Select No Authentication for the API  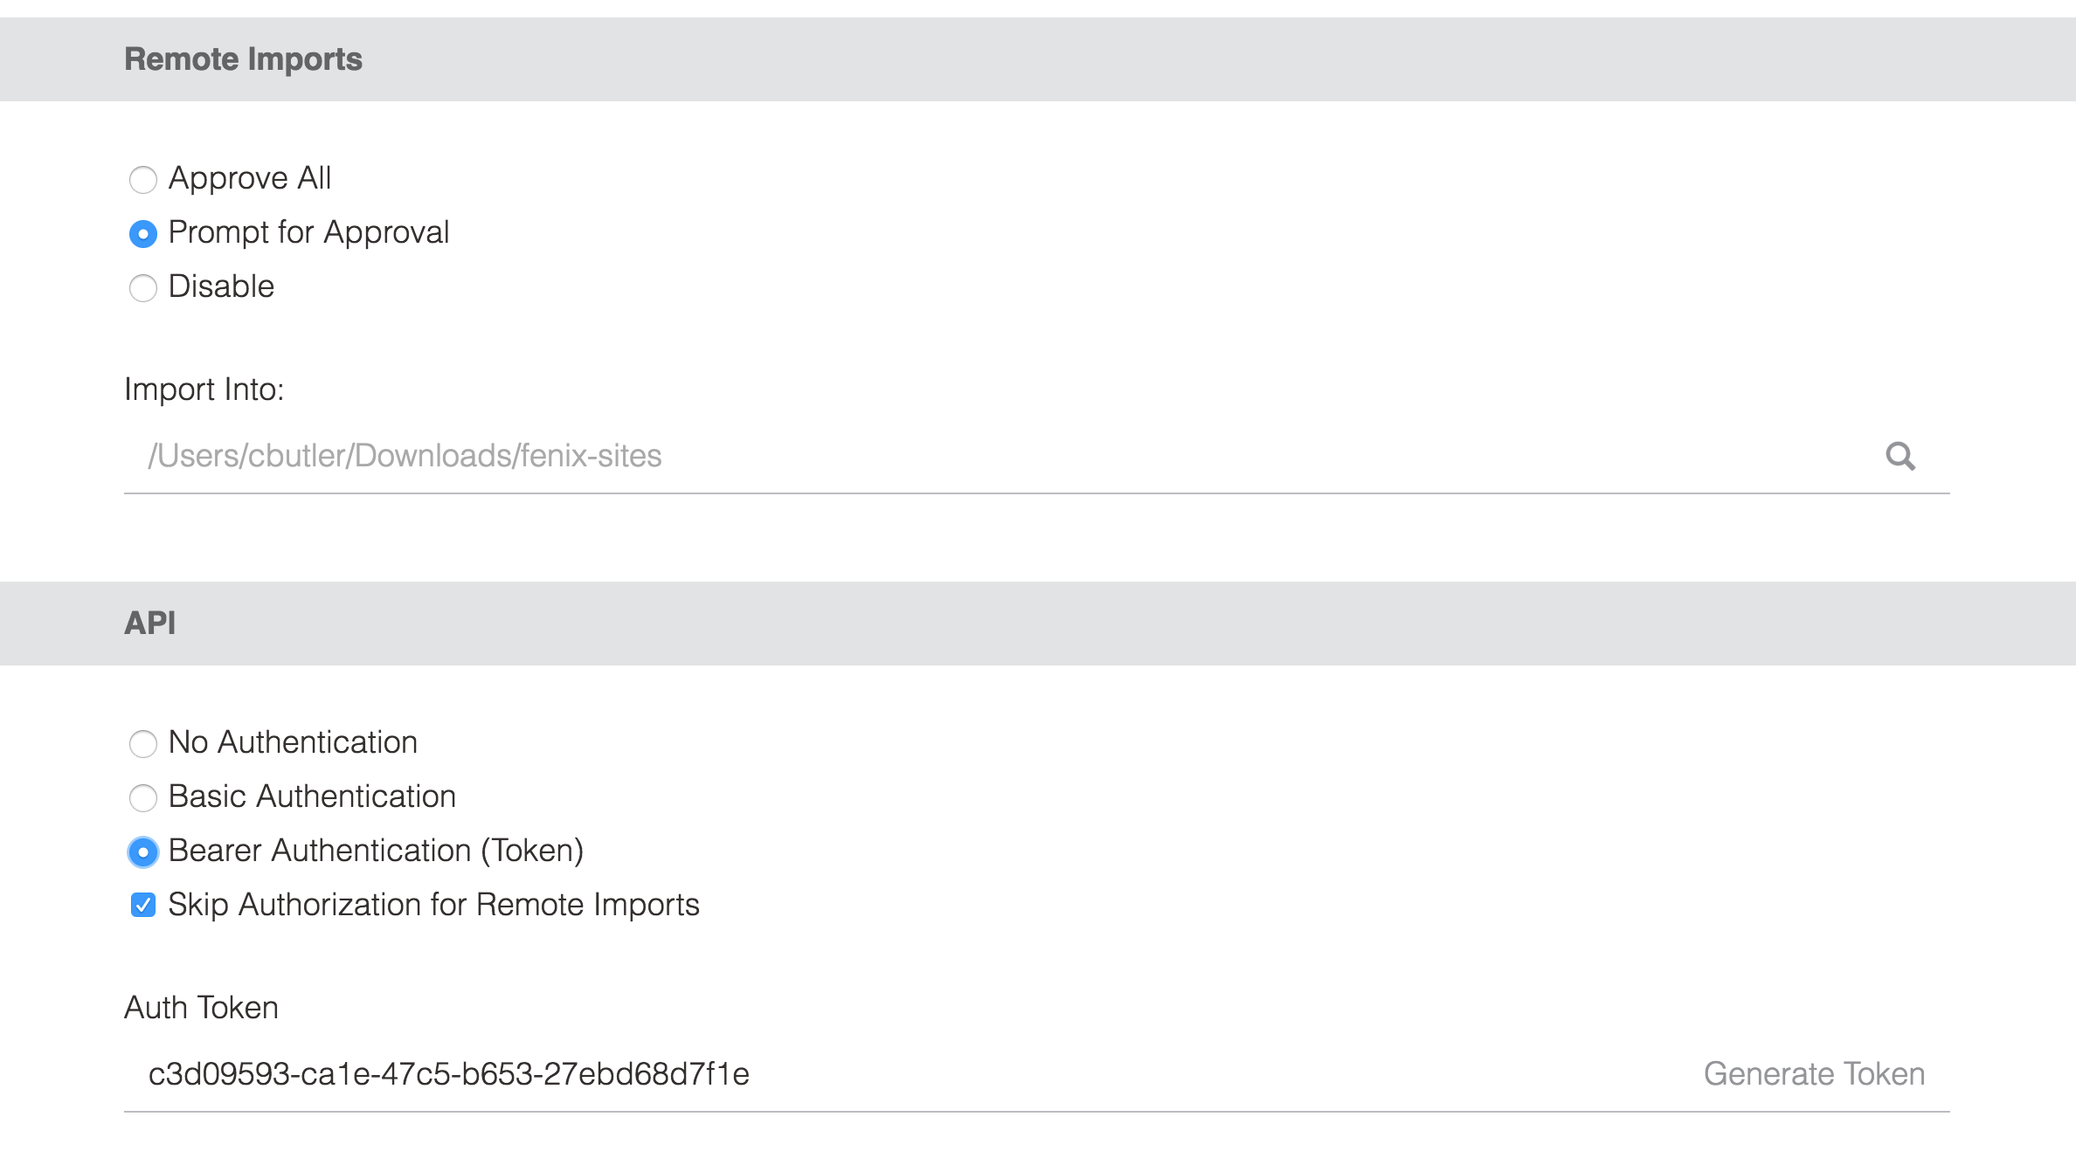[143, 744]
